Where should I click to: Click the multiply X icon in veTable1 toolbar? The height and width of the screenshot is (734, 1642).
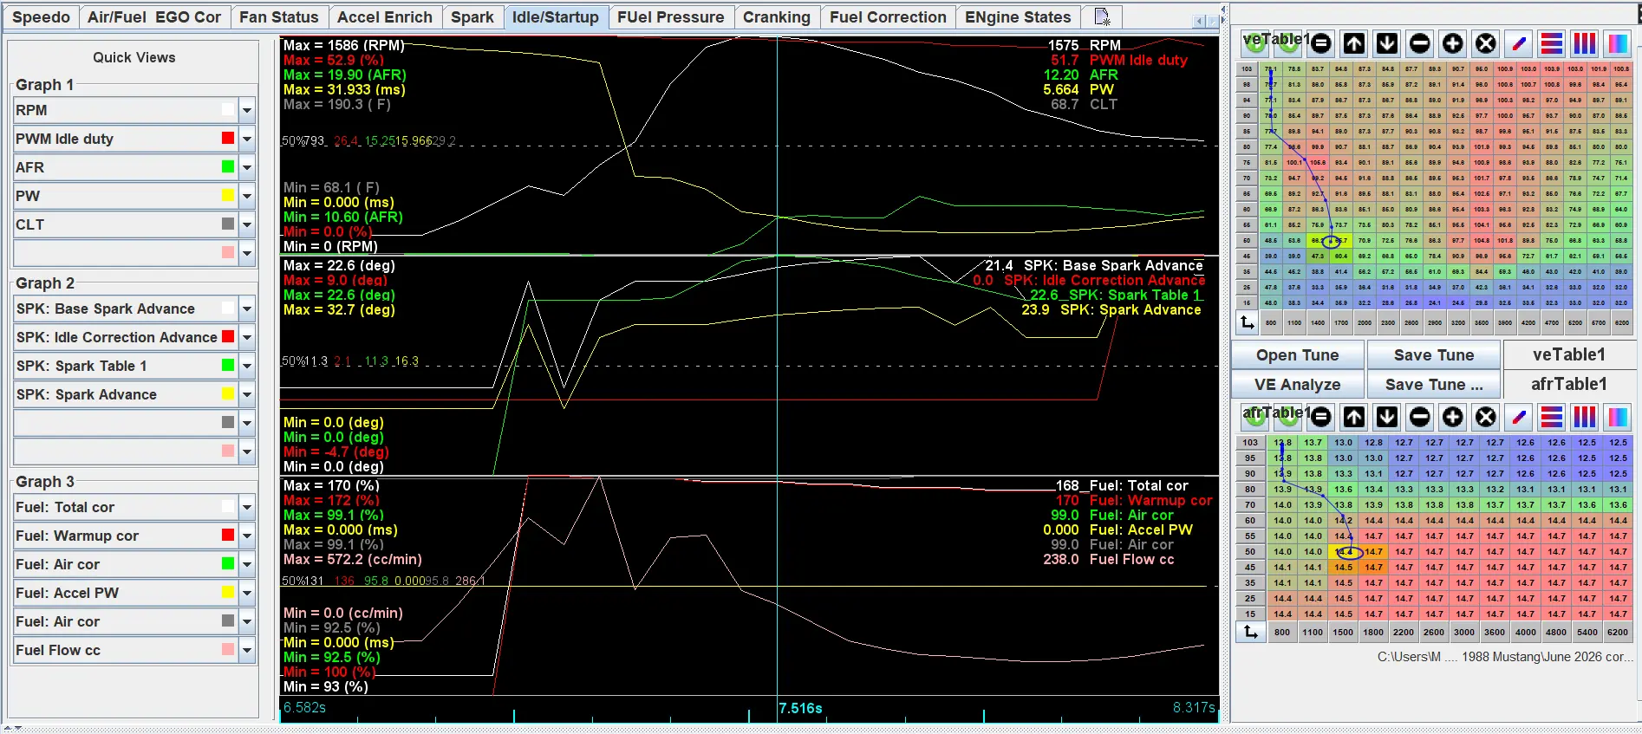(1486, 43)
